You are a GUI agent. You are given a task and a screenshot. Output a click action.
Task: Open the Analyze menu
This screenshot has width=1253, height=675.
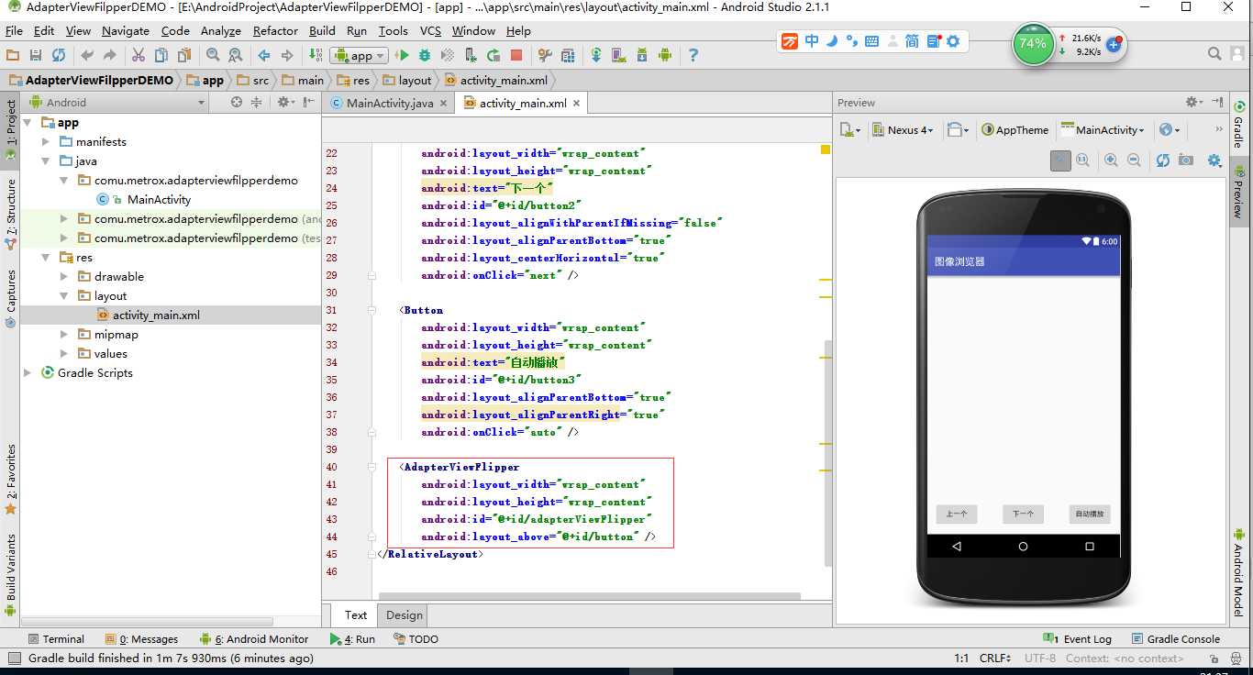click(x=220, y=30)
